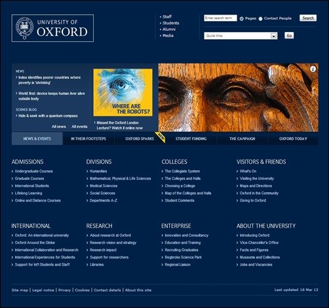Open Begbroke Science Park link
The image size is (329, 308).
point(184,257)
